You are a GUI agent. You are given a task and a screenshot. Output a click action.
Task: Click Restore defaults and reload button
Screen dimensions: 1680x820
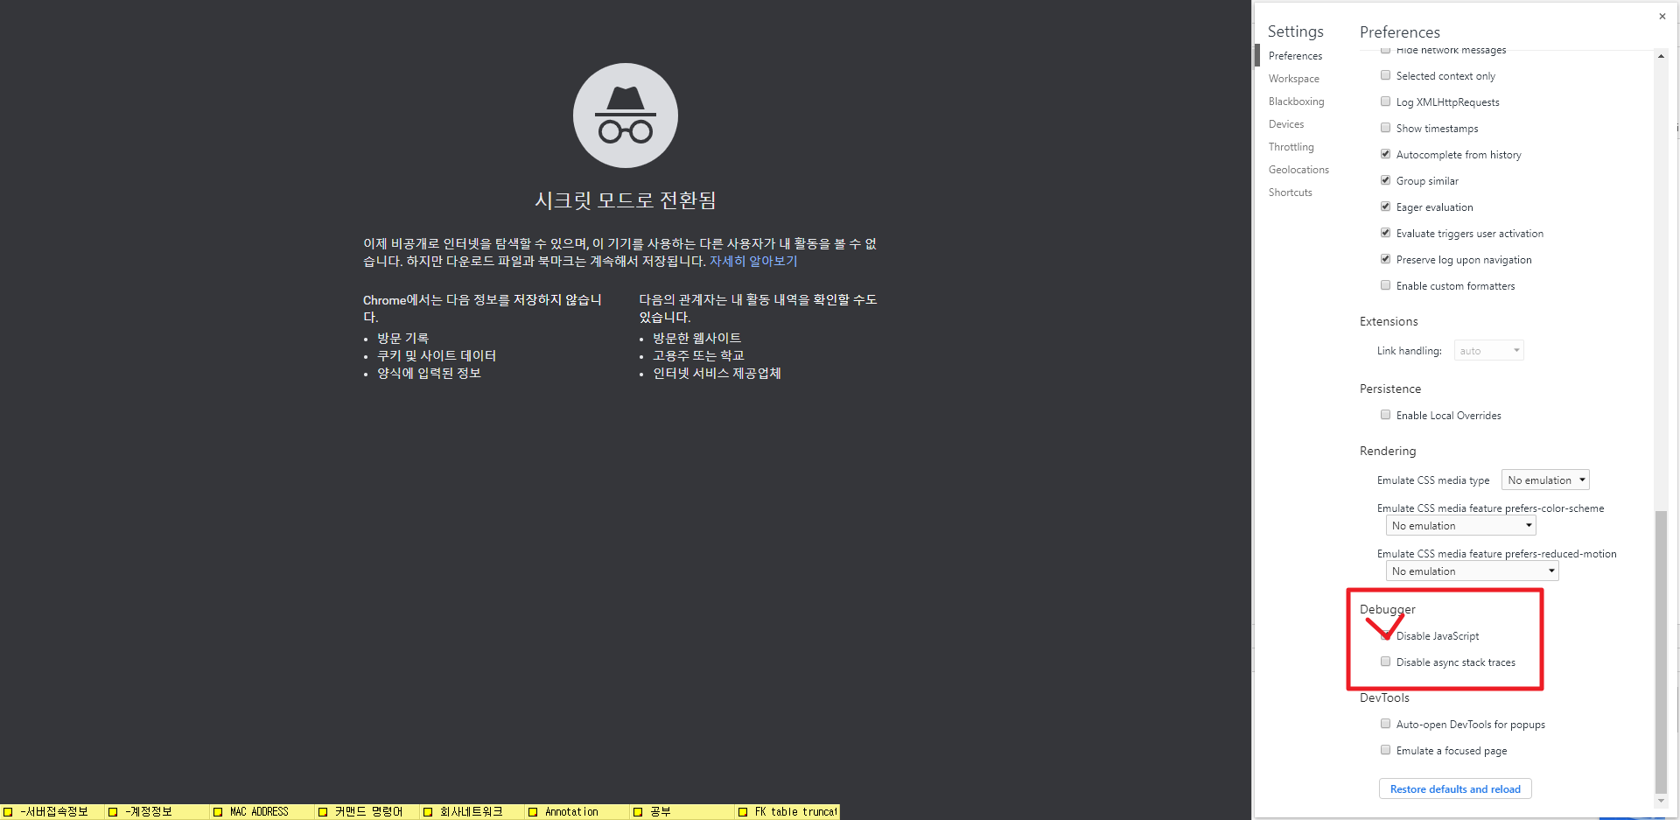point(1455,788)
